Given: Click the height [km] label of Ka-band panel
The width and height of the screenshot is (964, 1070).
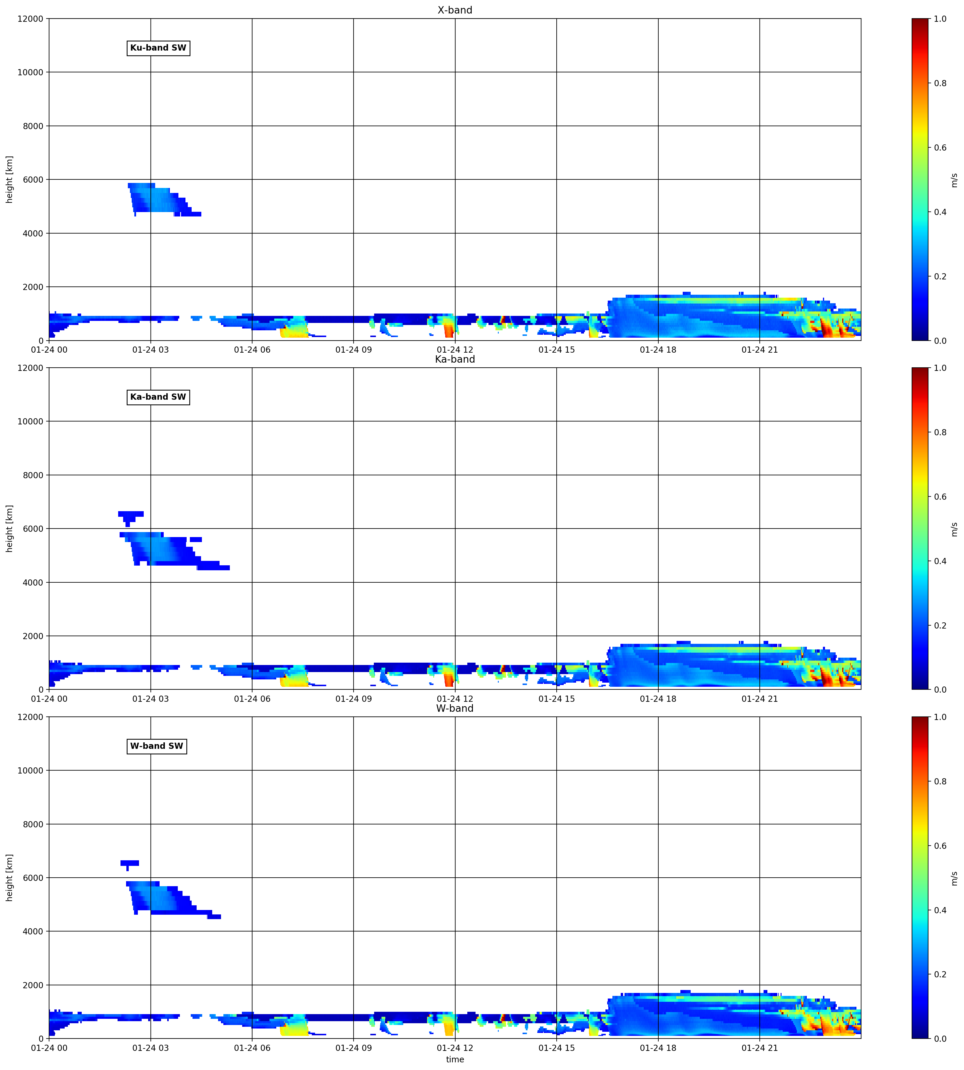Looking at the screenshot, I should (x=9, y=529).
